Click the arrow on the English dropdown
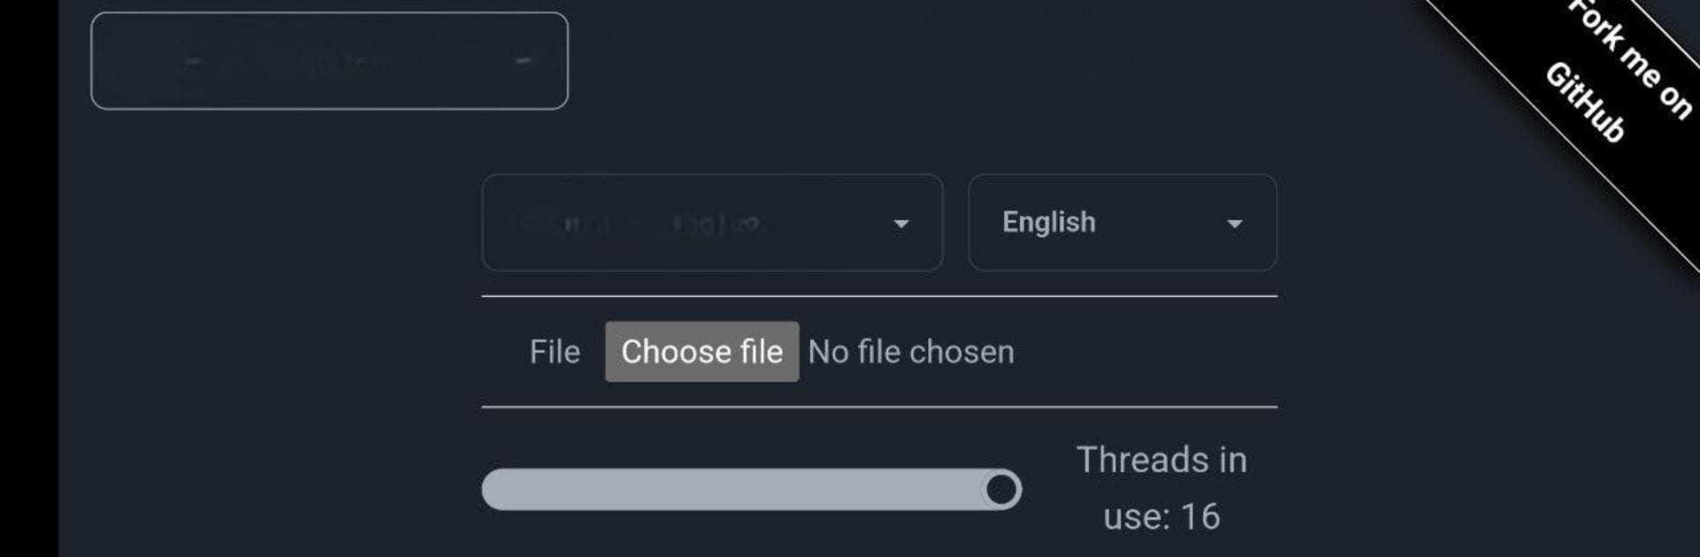The image size is (1700, 557). coord(1234,224)
